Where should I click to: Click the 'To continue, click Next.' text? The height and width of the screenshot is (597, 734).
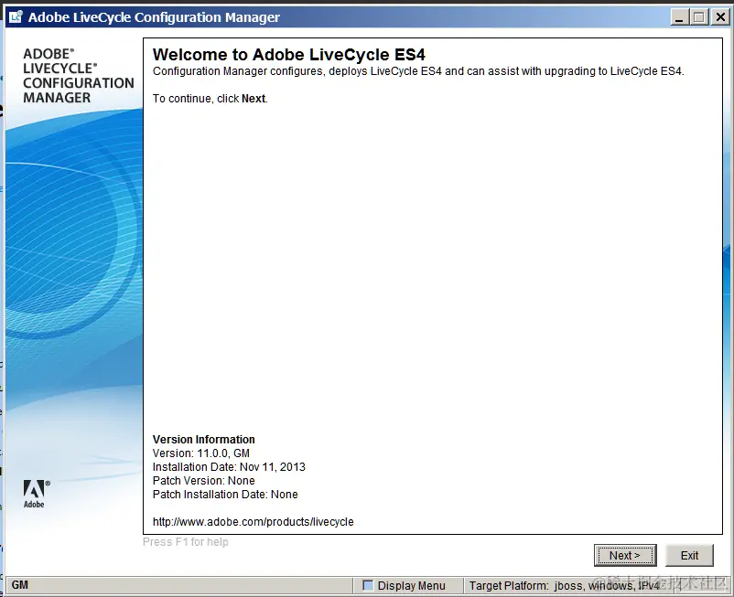(210, 99)
